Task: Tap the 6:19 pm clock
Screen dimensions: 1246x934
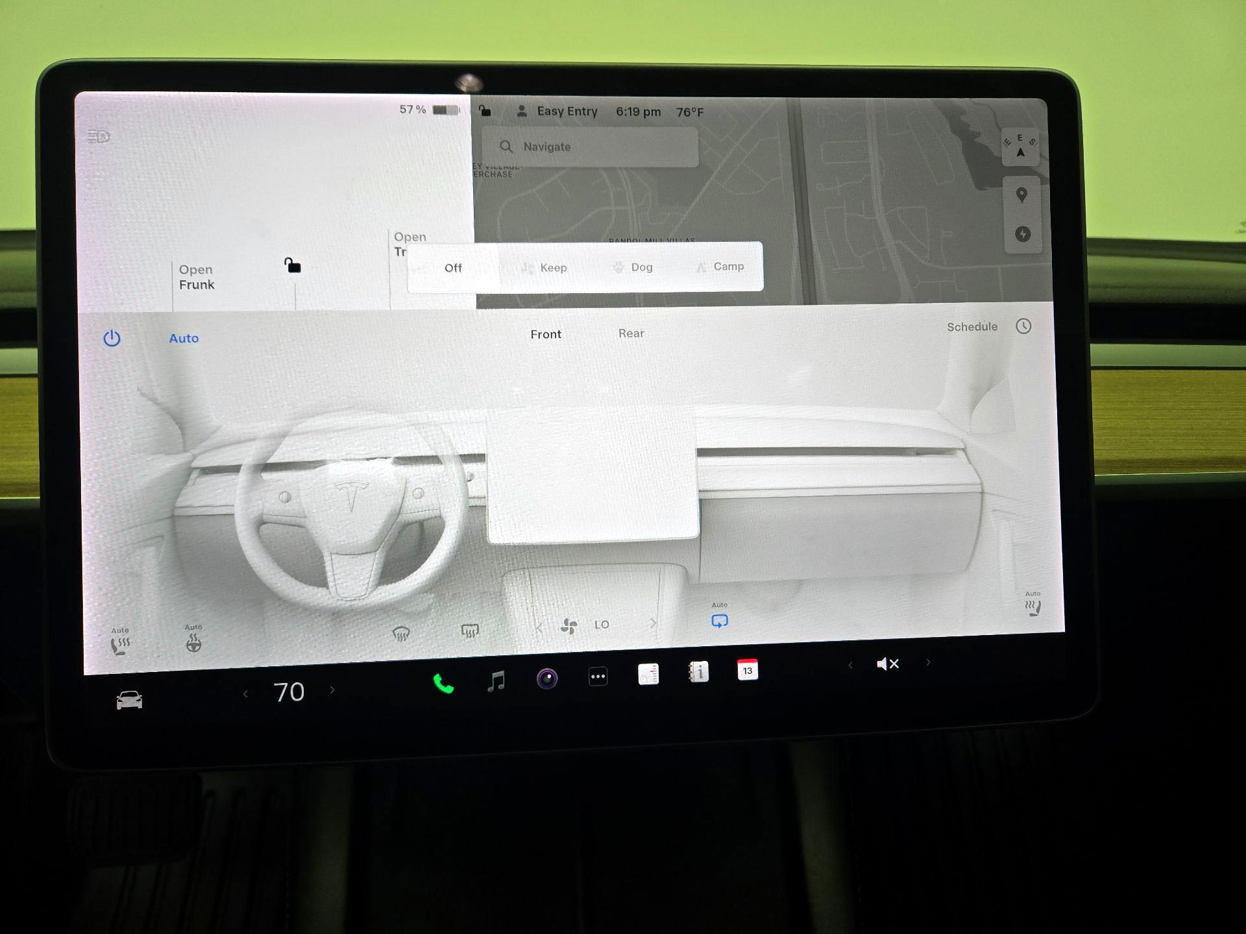Action: (639, 112)
